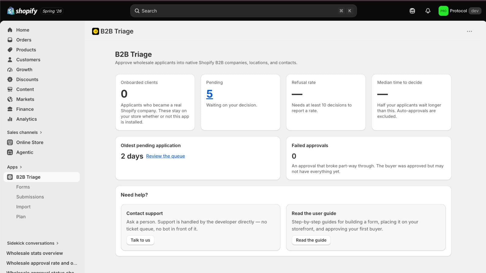Open the page more-actions ellipsis menu
Image resolution: width=486 pixels, height=273 pixels.
tap(469, 31)
